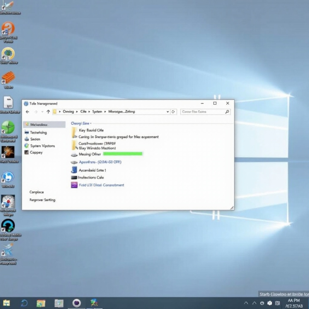Open the orange brick desktop shortcut
Image resolution: width=309 pixels, height=309 pixels.
[8, 78]
